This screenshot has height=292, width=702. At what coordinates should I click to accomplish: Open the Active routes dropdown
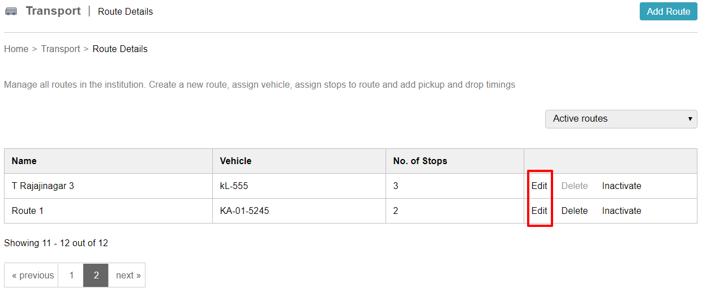click(621, 119)
